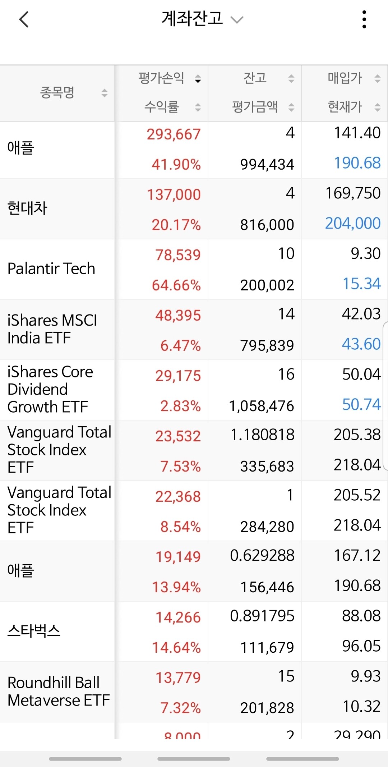Image resolution: width=388 pixels, height=767 pixels.
Task: Tap 현대차 current price 204,000
Action: [x=353, y=224]
